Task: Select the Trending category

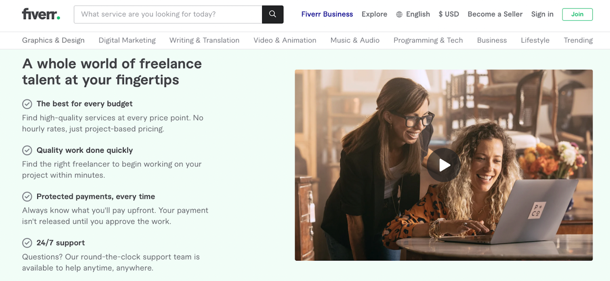Action: pyautogui.click(x=578, y=40)
